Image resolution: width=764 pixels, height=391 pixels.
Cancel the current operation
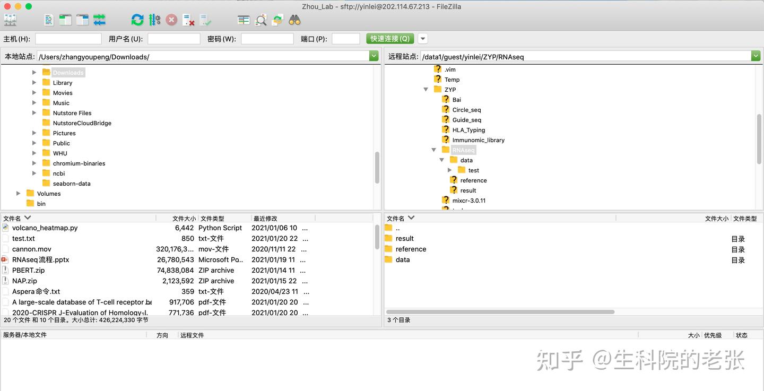171,20
